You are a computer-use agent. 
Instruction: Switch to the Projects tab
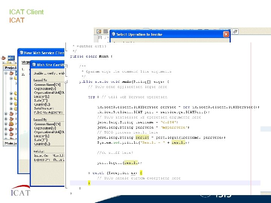click(x=11, y=68)
